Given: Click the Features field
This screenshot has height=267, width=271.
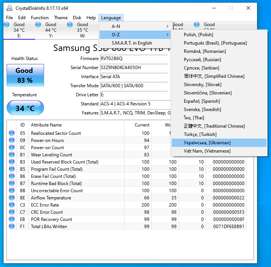Looking at the screenshot, I should point(135,113).
